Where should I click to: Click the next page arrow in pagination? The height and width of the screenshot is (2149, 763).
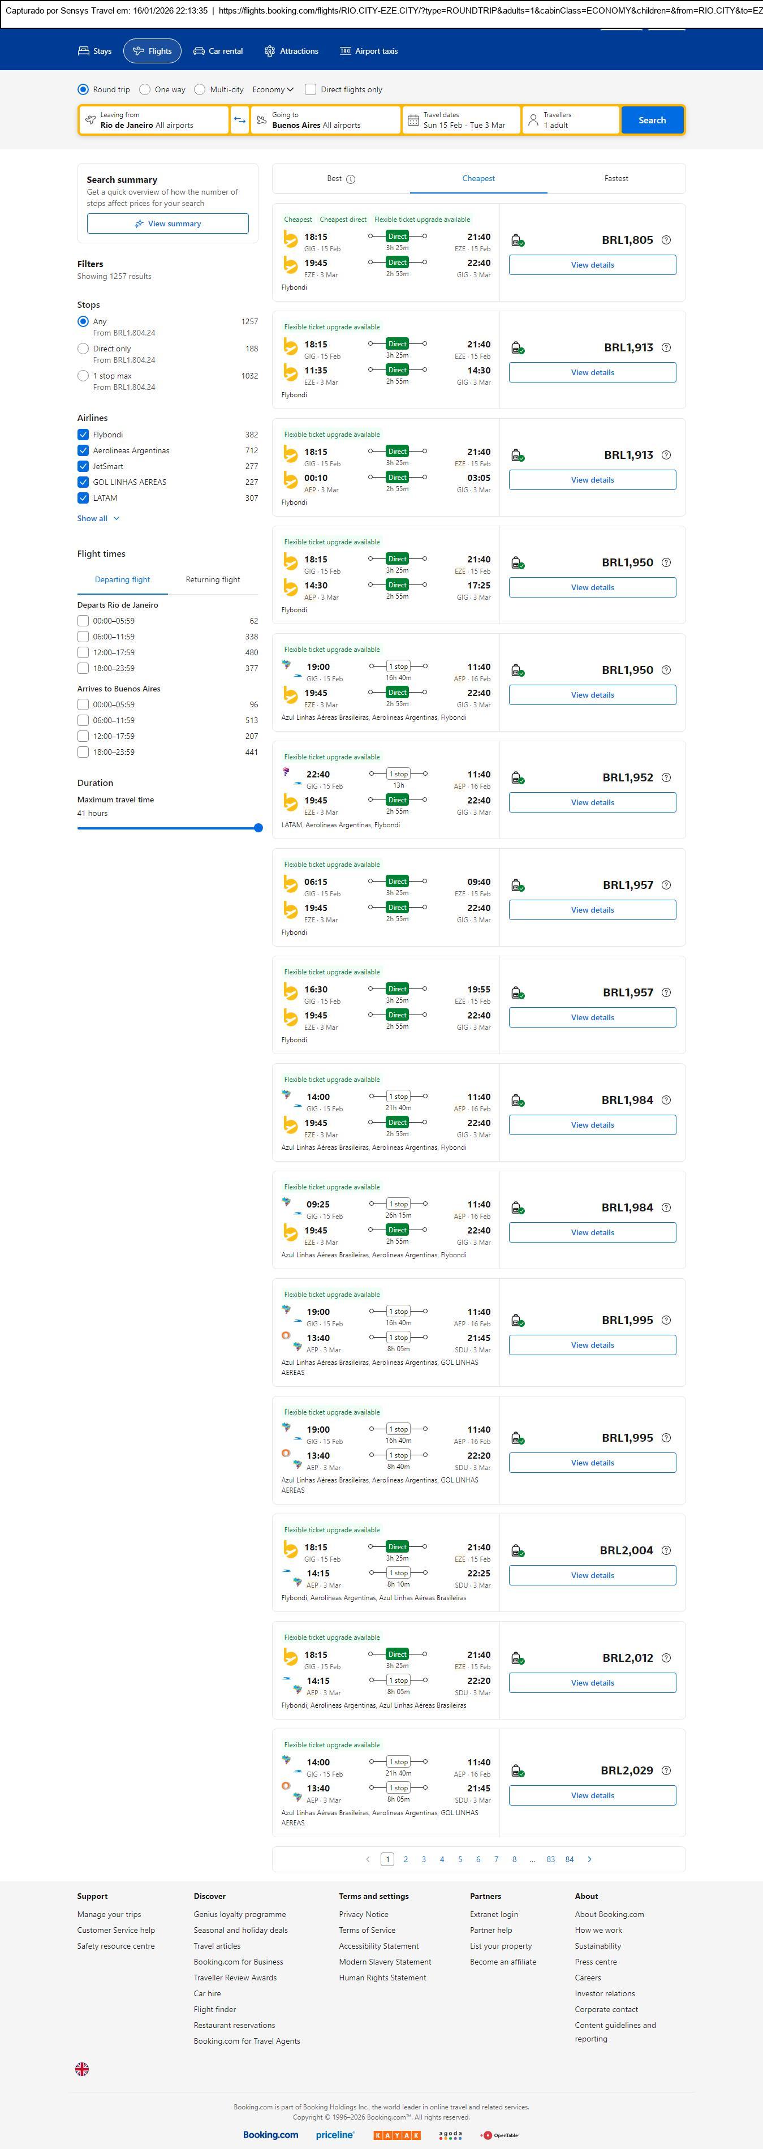(x=589, y=1859)
